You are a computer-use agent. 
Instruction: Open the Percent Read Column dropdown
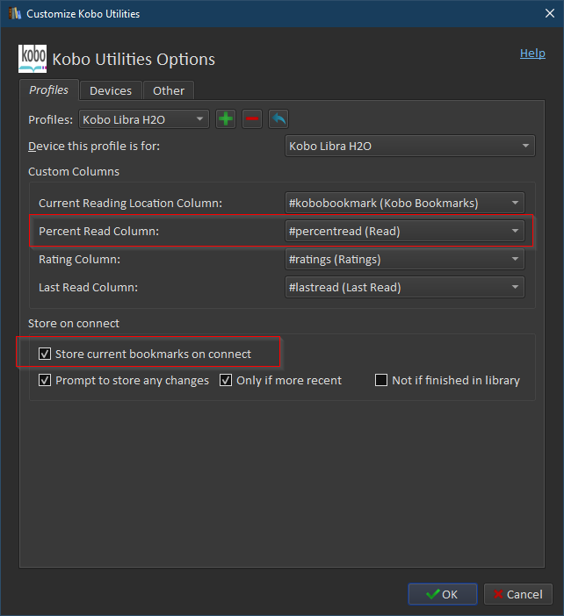pyautogui.click(x=405, y=231)
